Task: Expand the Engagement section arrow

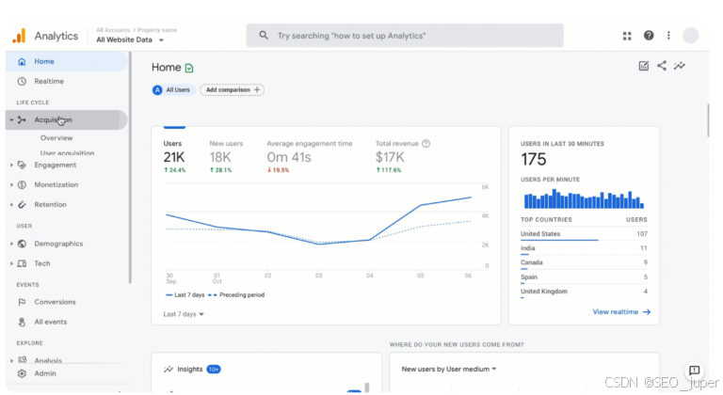Action: 11,165
